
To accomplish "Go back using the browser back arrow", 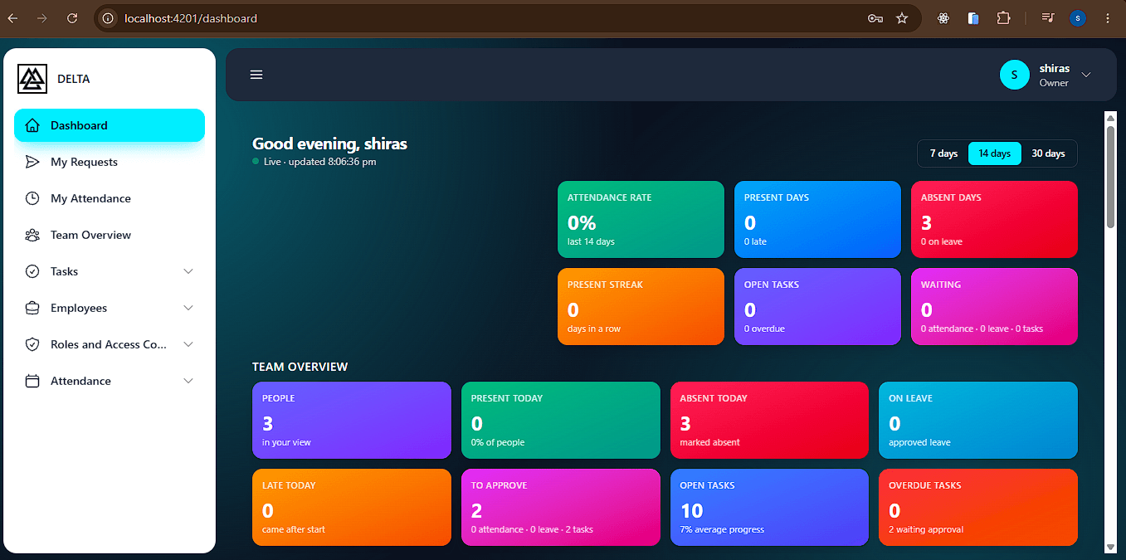I will click(13, 18).
